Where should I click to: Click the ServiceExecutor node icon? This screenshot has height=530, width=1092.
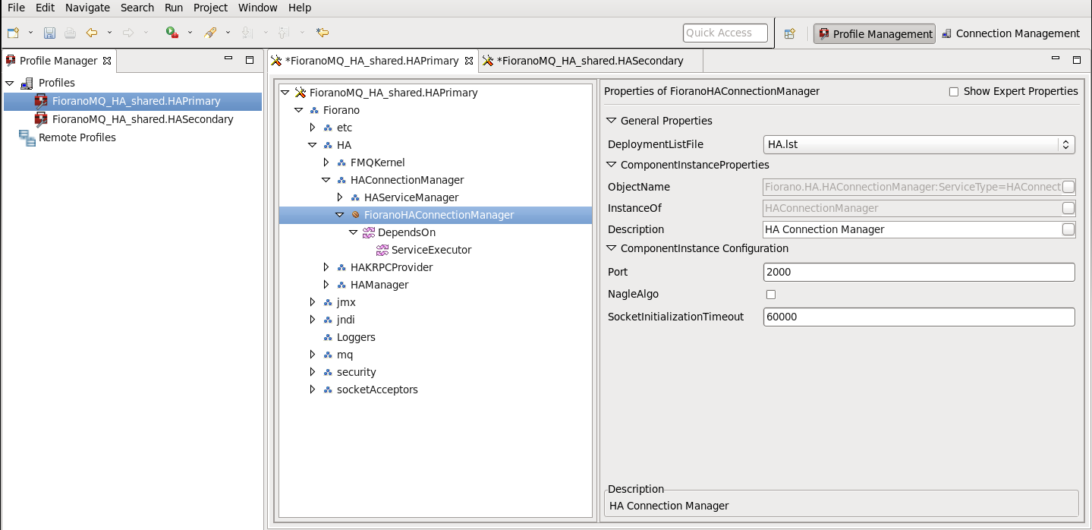[x=382, y=250]
